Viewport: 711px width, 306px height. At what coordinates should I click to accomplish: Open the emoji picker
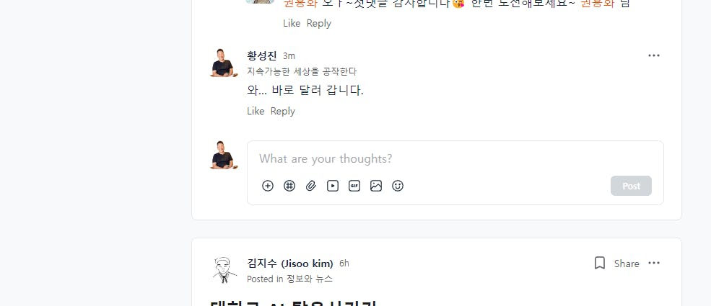click(x=398, y=186)
